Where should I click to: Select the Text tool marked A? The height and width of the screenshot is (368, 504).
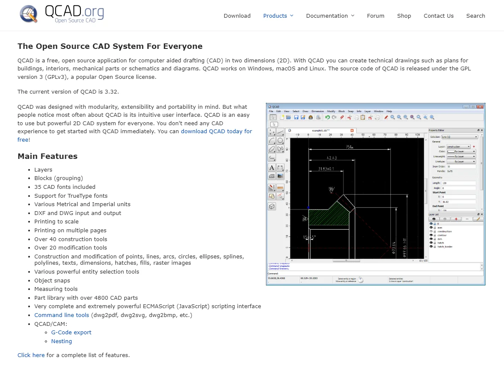[x=272, y=168]
